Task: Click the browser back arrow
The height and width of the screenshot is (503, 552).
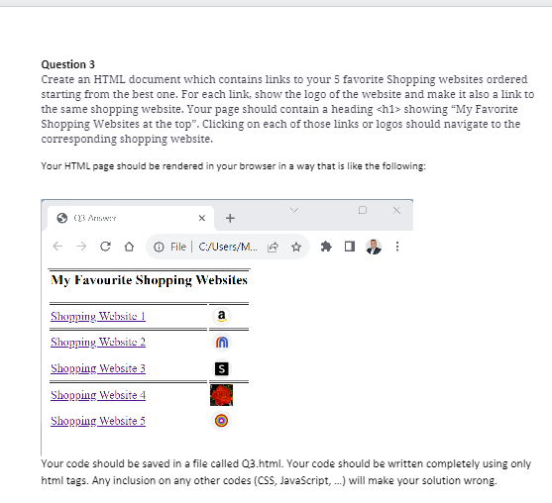Action: point(57,247)
